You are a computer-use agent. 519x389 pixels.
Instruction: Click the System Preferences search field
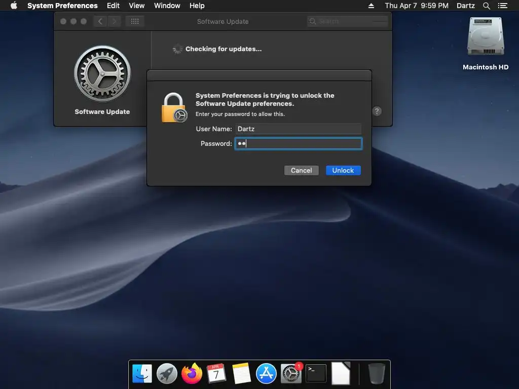pyautogui.click(x=348, y=21)
